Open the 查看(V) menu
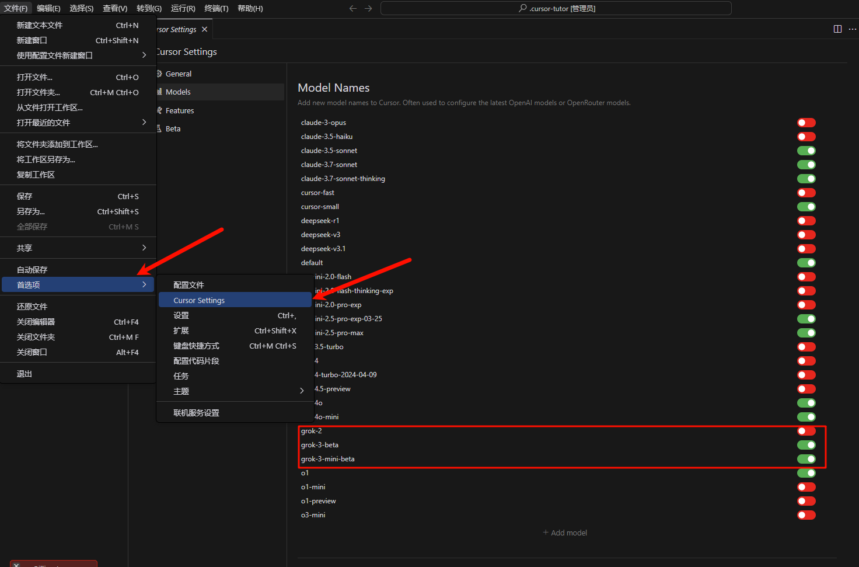Viewport: 859px width, 567px height. [115, 8]
